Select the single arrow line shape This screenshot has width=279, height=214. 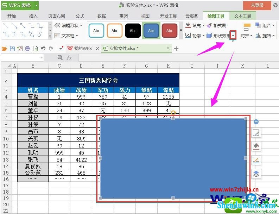click(14, 26)
